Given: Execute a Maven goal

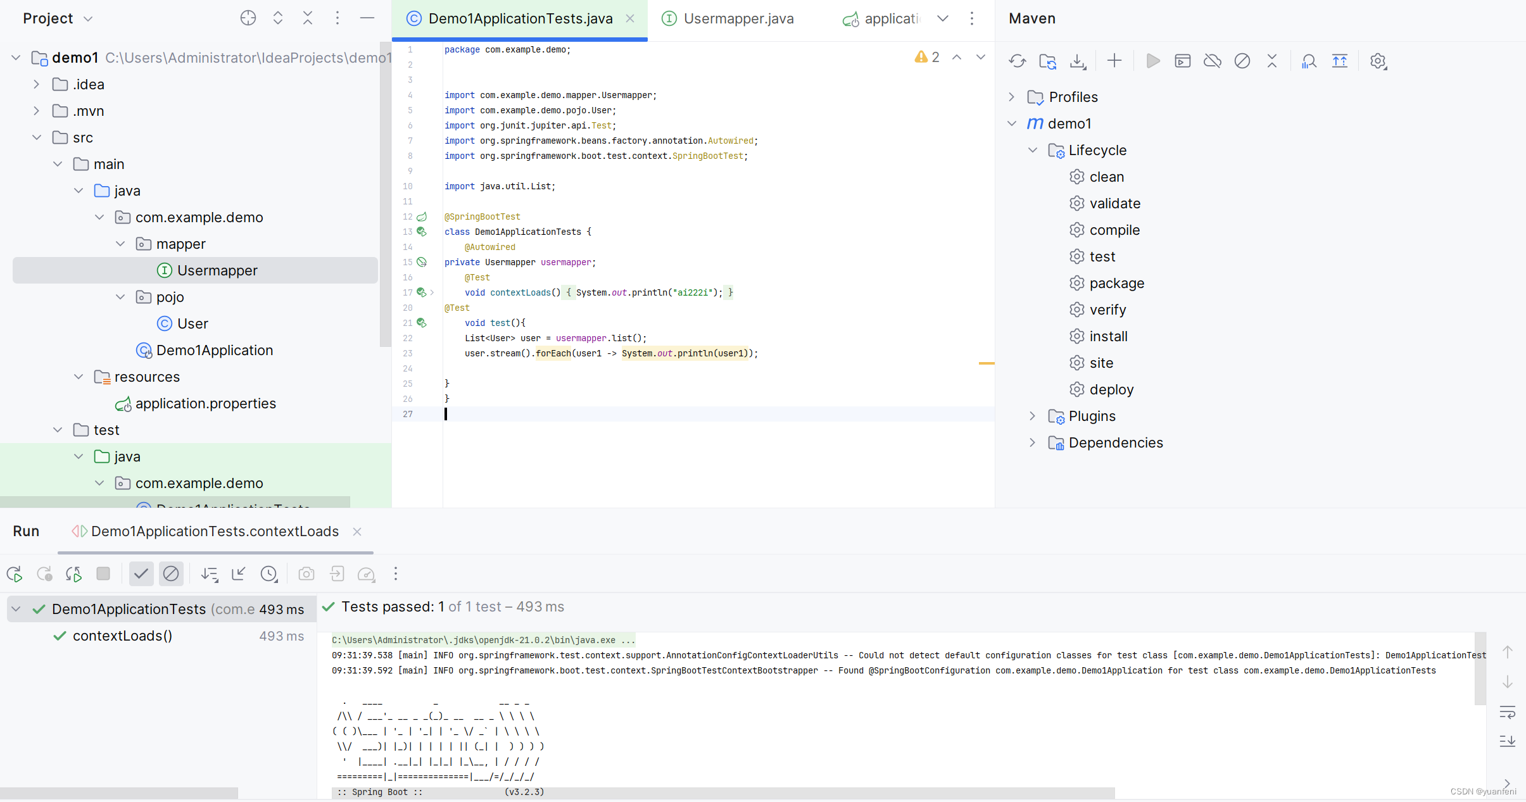Looking at the screenshot, I should coord(1182,61).
